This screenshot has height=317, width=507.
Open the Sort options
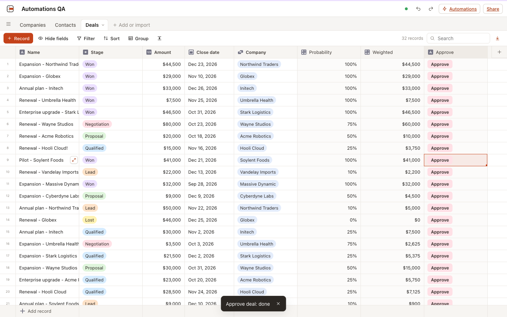tap(112, 38)
